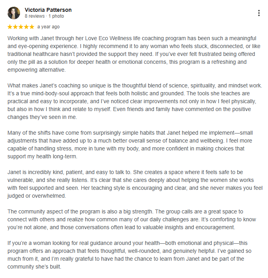Click paragraph starting 'Working with Janet through'
Image resolution: width=268 pixels, height=278 pixels.
(x=134, y=54)
